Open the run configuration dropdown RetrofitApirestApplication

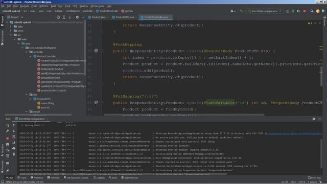click(x=264, y=11)
